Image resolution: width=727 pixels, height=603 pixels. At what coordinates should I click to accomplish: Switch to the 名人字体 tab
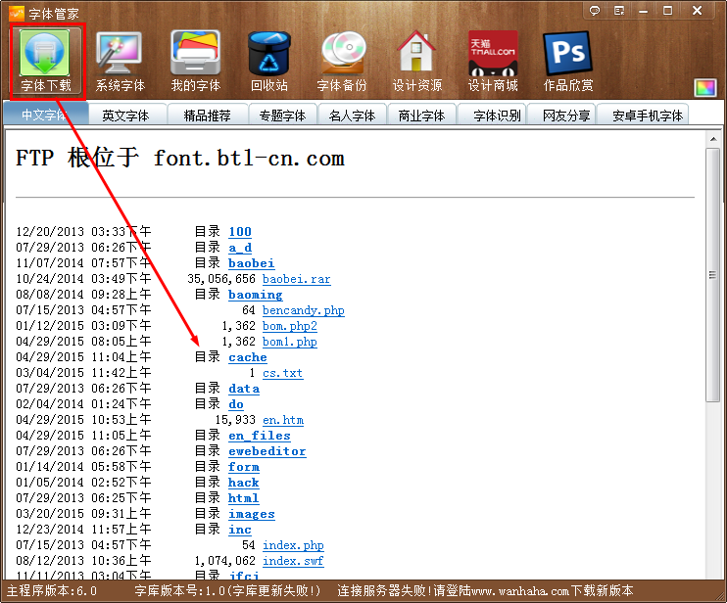pyautogui.click(x=352, y=116)
